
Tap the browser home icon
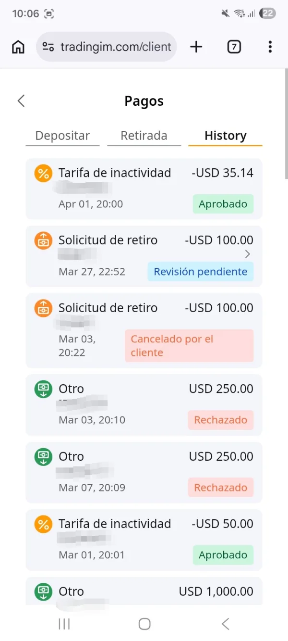point(18,47)
